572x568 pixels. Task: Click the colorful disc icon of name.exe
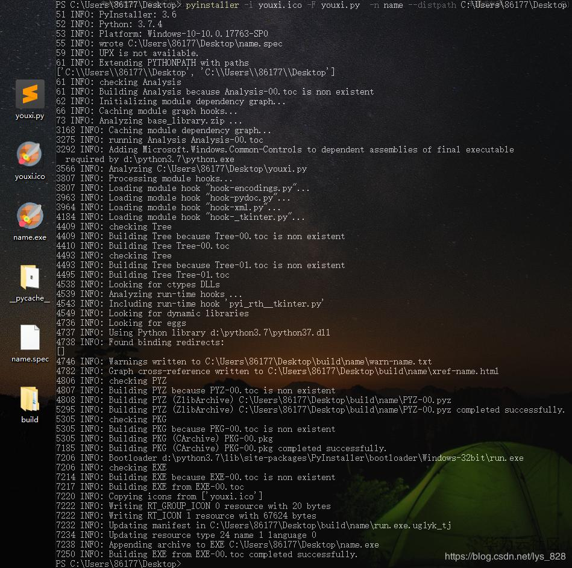point(29,216)
